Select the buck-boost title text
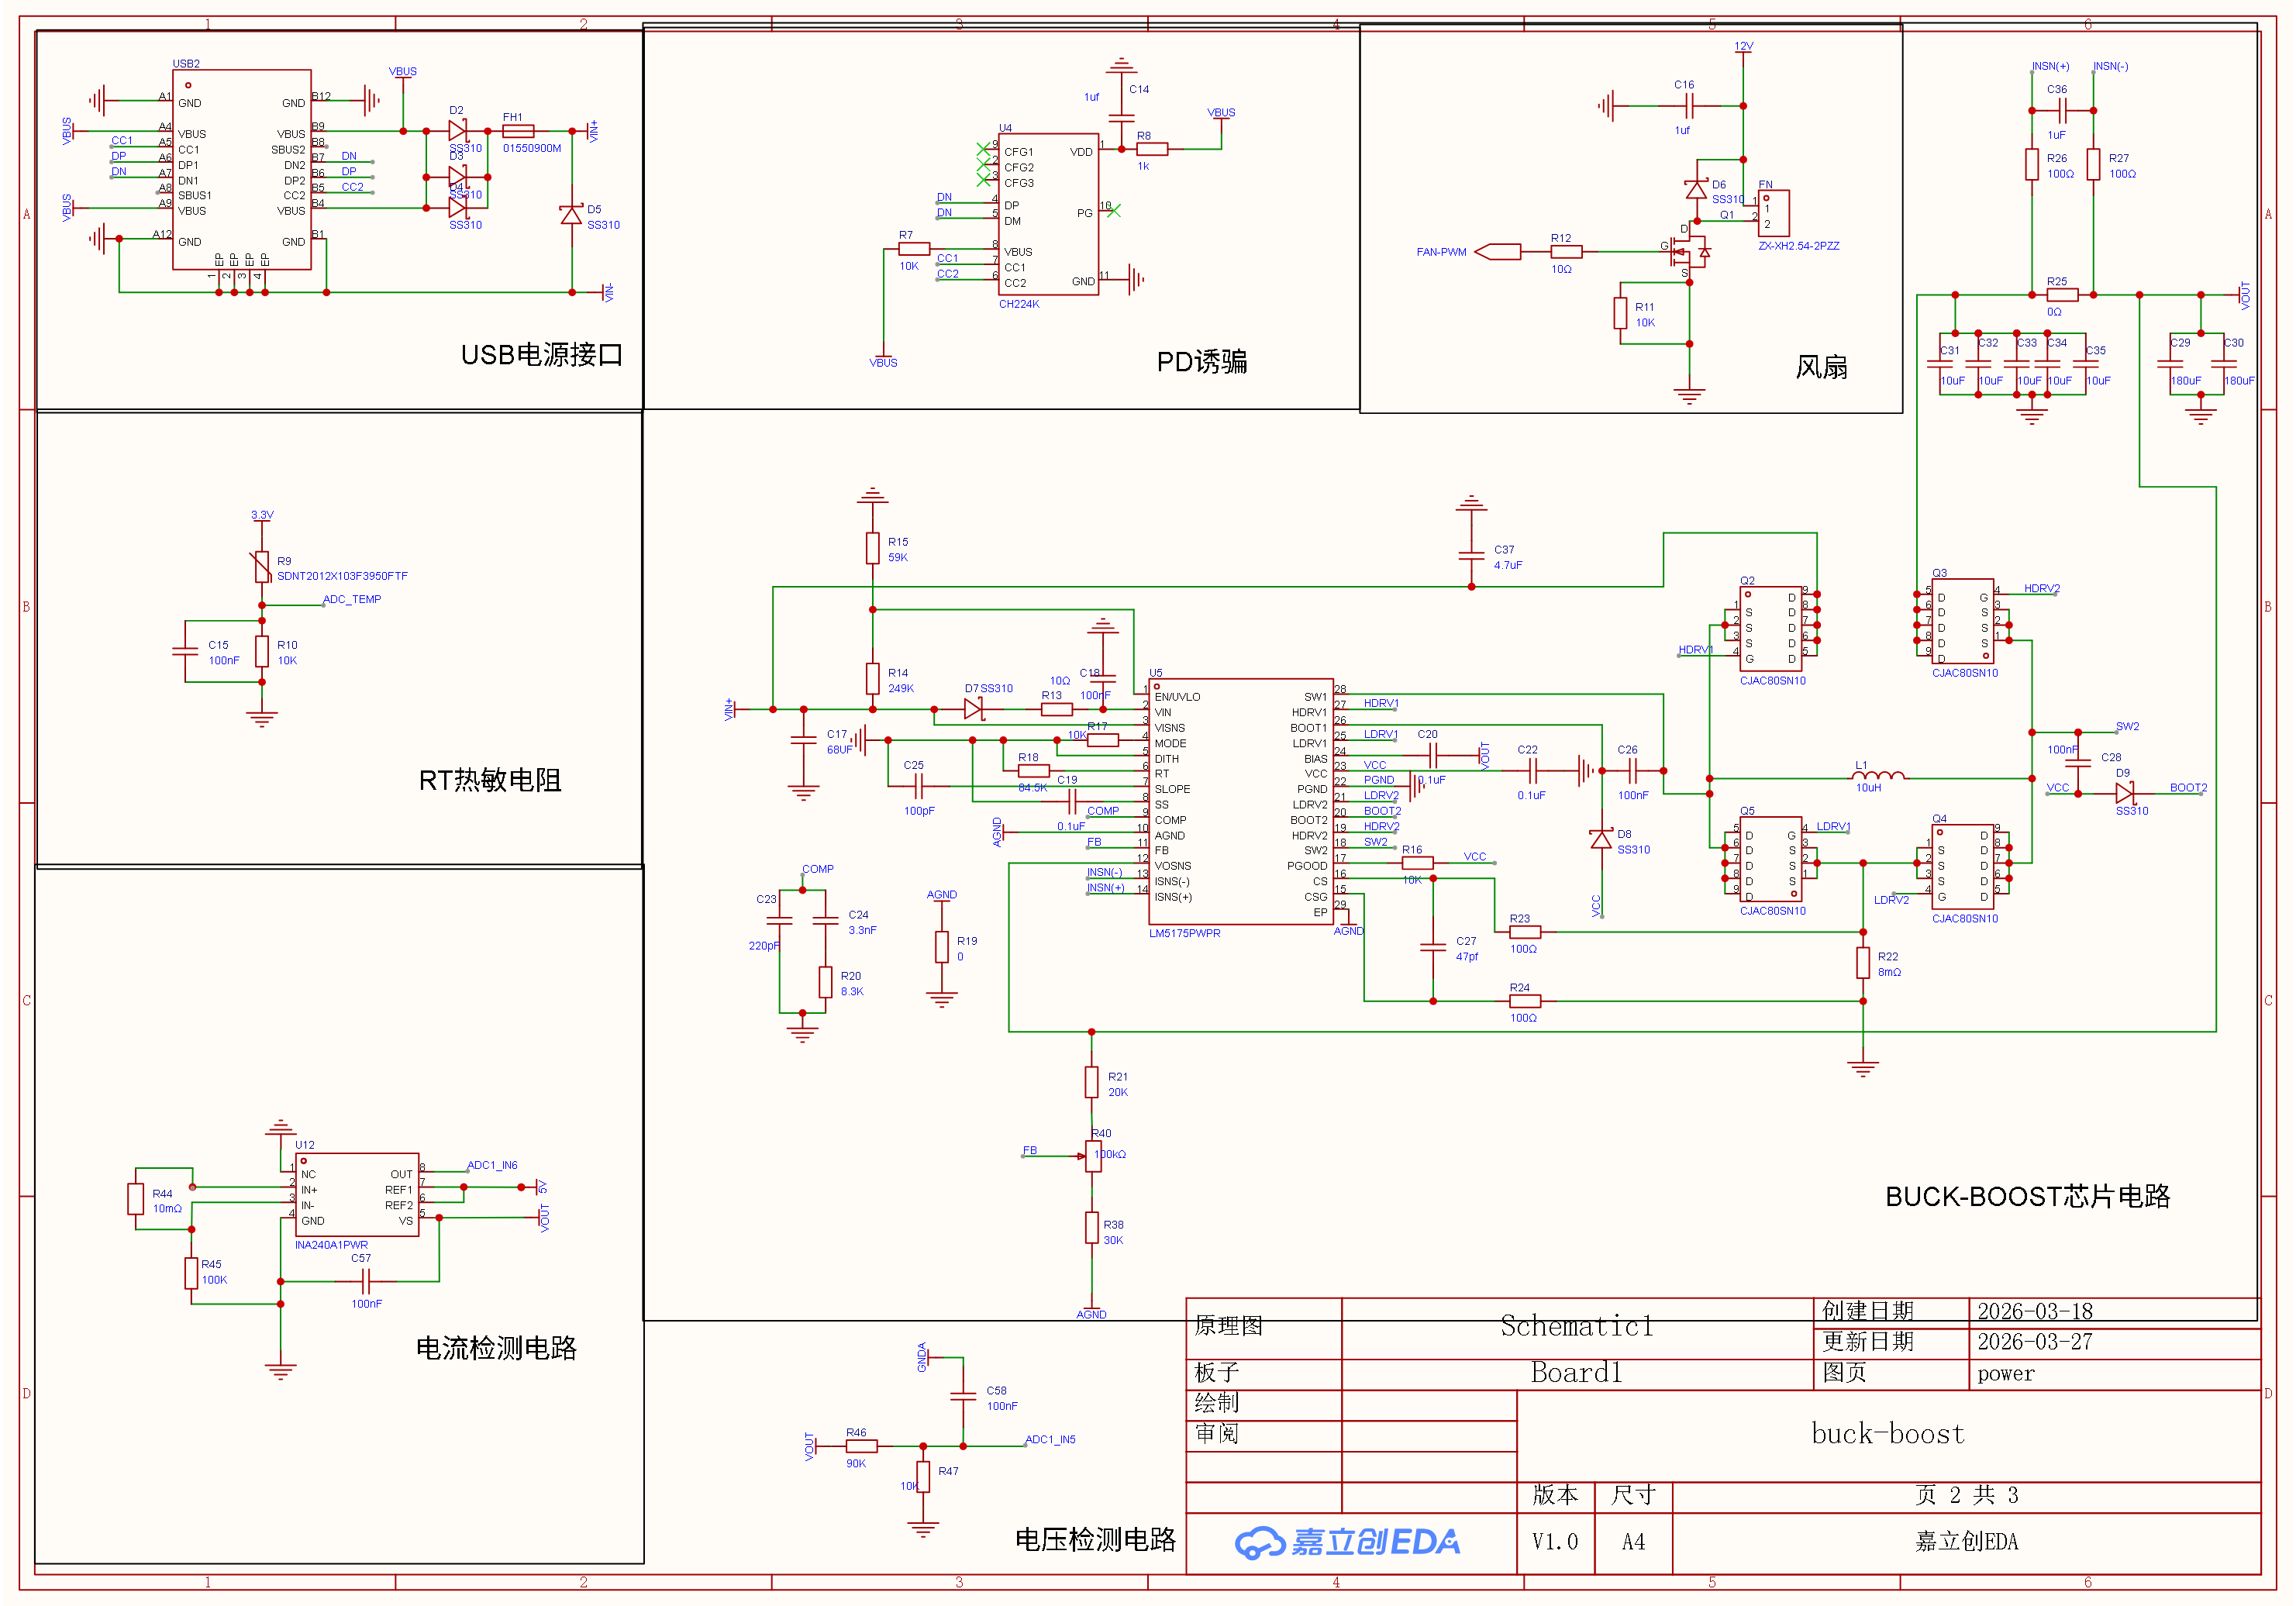Screen dimensions: 2296x1606 pyautogui.click(x=1887, y=1434)
